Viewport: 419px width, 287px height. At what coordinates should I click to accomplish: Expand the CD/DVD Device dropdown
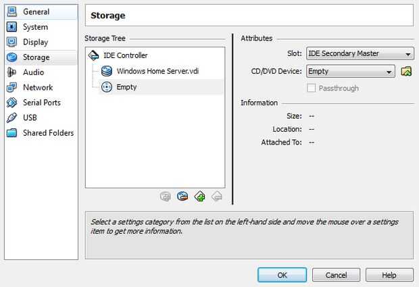(350, 71)
